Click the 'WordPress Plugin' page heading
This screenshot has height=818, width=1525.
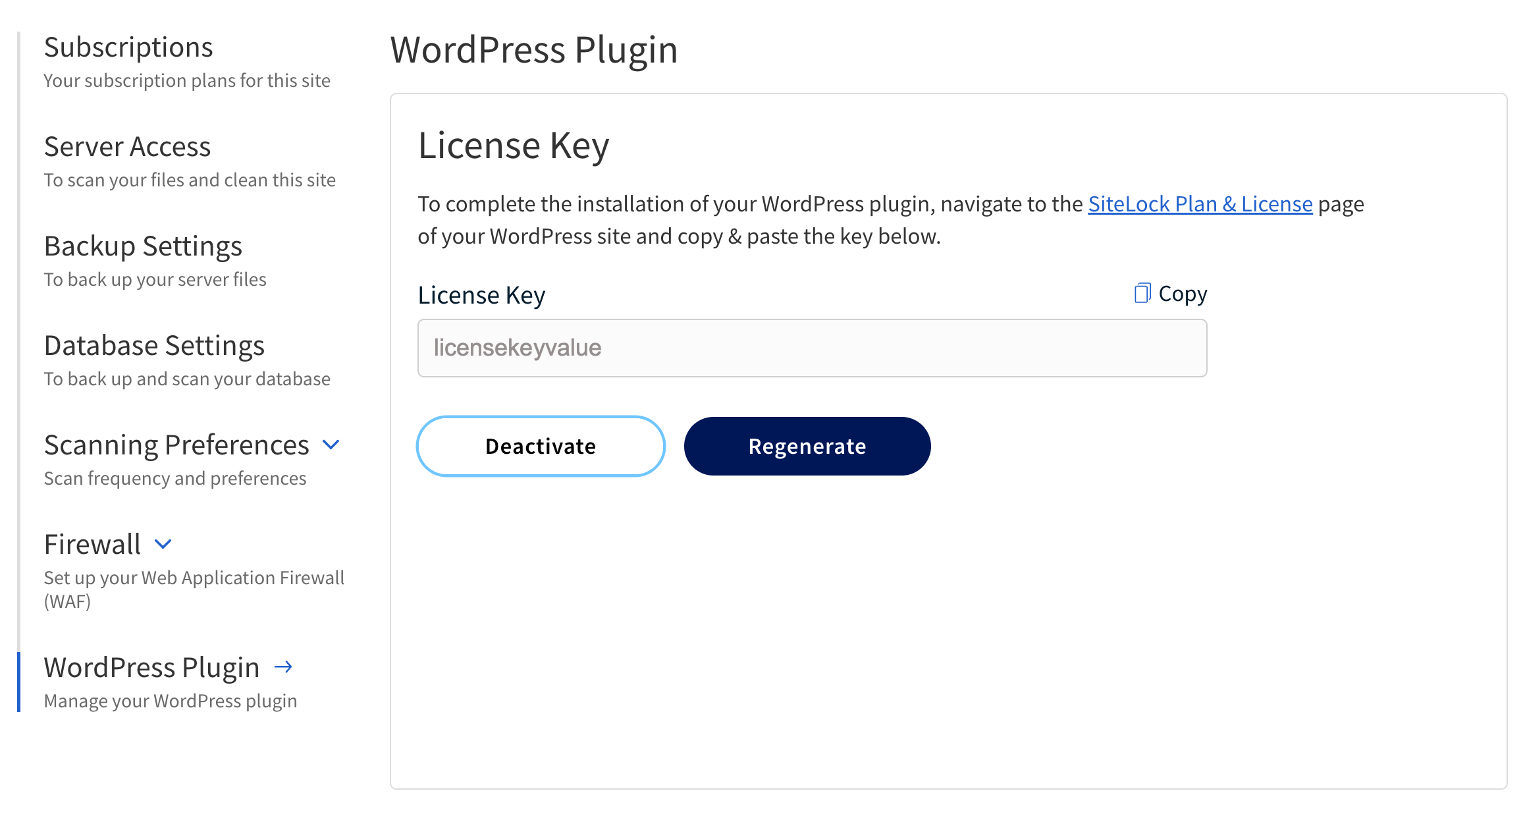point(534,50)
